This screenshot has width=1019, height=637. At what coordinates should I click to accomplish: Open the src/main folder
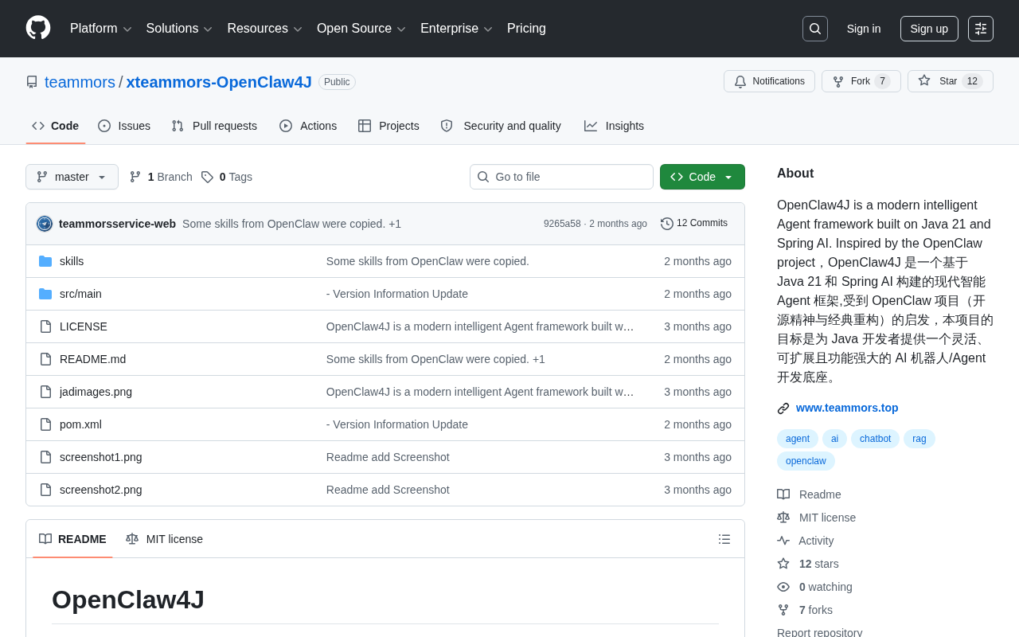pyautogui.click(x=80, y=294)
